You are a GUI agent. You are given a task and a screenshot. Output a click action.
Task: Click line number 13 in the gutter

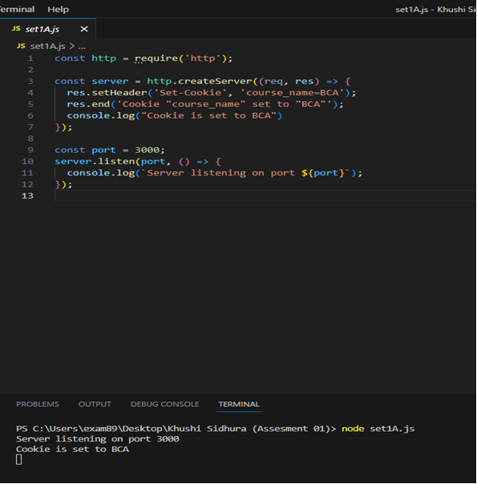click(x=27, y=196)
